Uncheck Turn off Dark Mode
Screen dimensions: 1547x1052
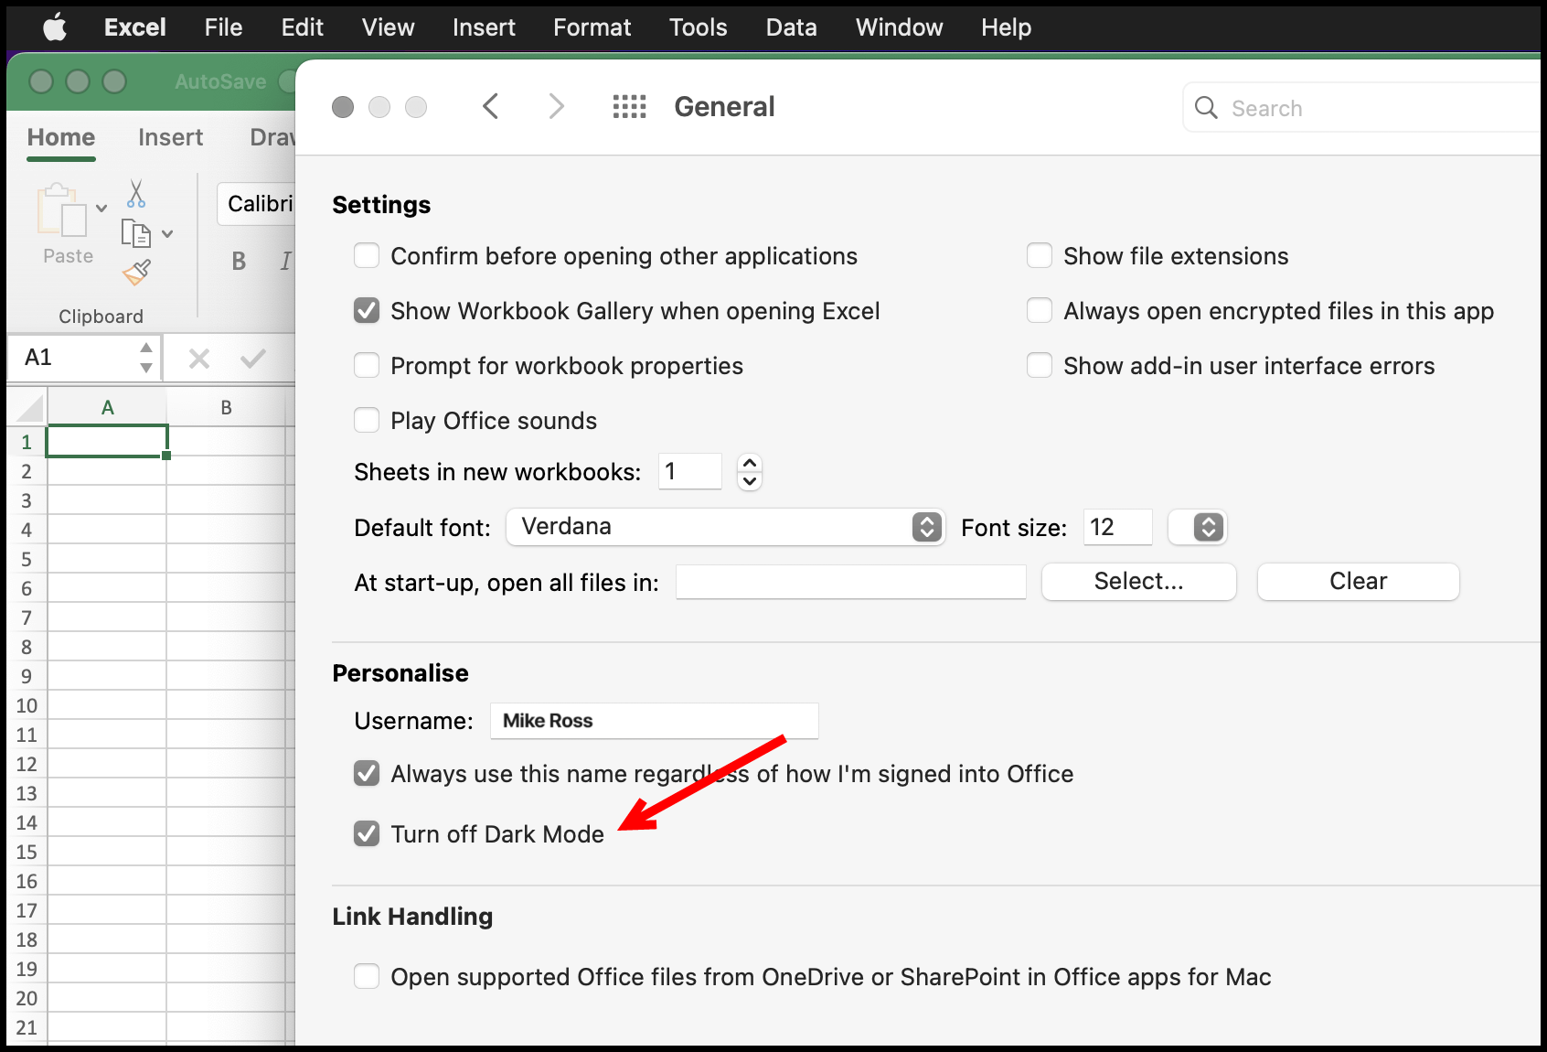click(367, 833)
